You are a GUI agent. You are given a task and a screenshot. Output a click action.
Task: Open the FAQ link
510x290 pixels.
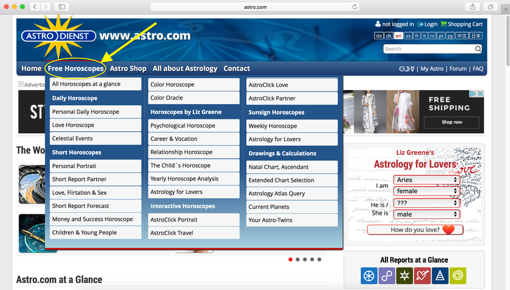[x=478, y=68]
